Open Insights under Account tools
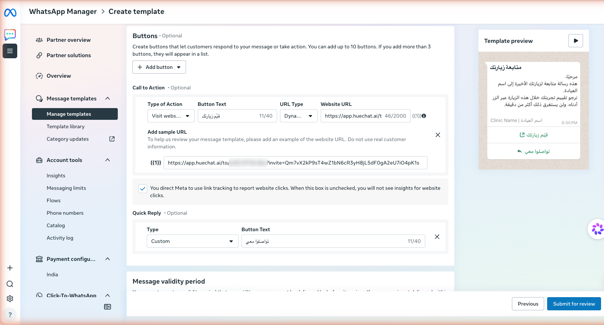This screenshot has height=325, width=604. tap(56, 176)
